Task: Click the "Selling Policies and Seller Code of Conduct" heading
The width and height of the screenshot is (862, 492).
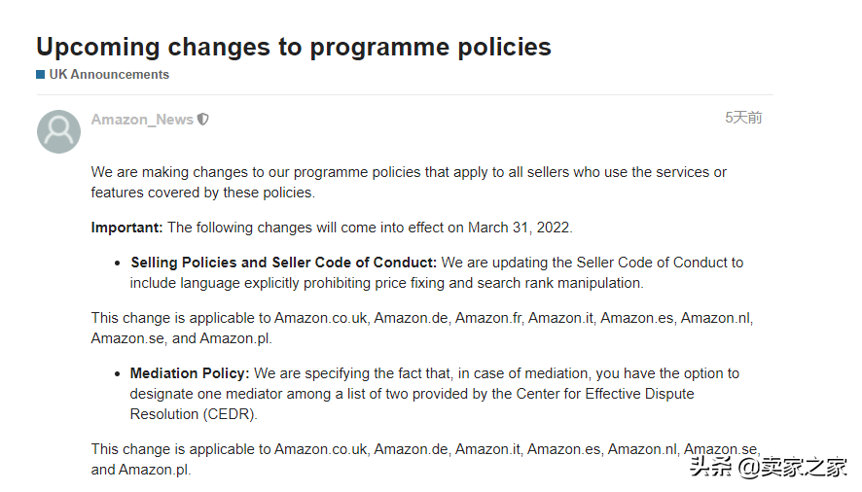Action: (283, 263)
